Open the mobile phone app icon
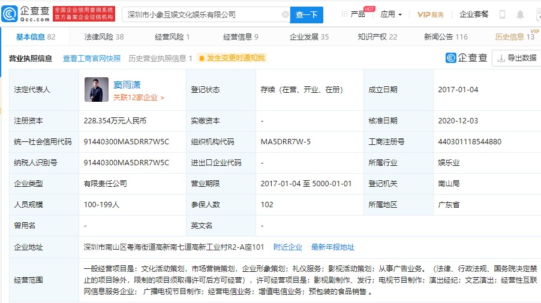541x303 pixels. coord(502,14)
